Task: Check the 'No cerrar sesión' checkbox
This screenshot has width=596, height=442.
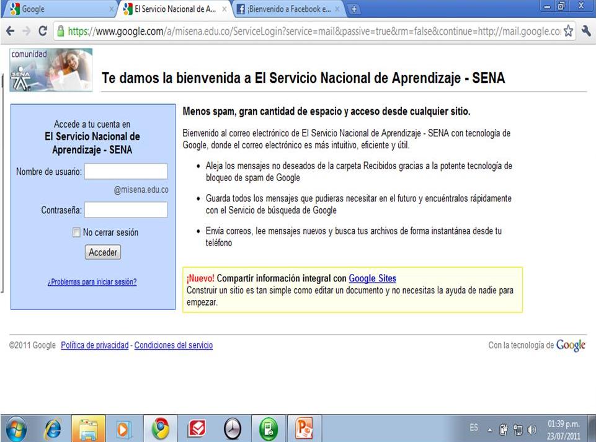Action: (x=77, y=232)
